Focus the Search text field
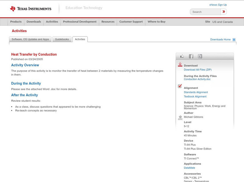Image resolution: width=244 pixels, height=182 pixels. 205,12
